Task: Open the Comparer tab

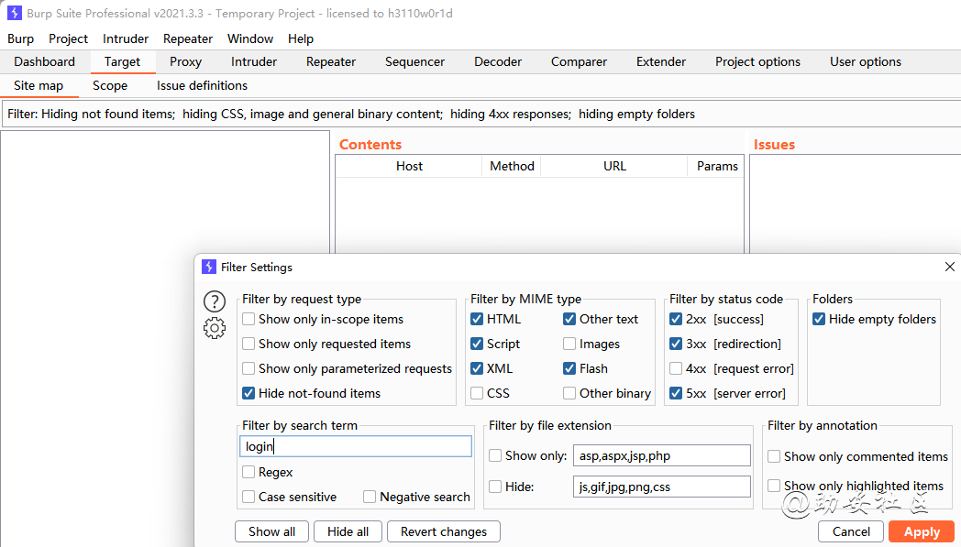Action: point(579,62)
